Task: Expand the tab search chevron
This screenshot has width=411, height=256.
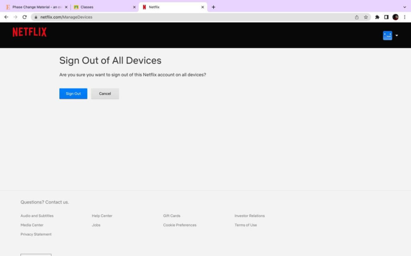Action: [405, 7]
